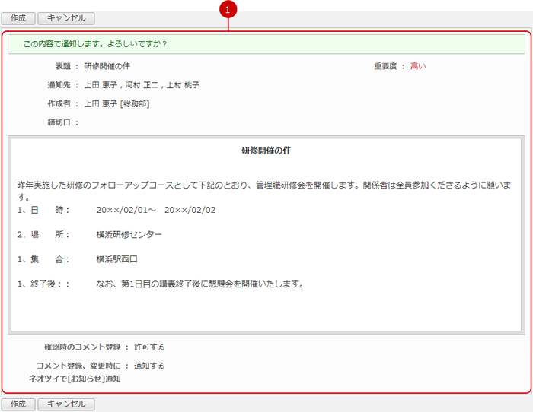
Task: Click the top 作成 button
Action: click(x=18, y=18)
